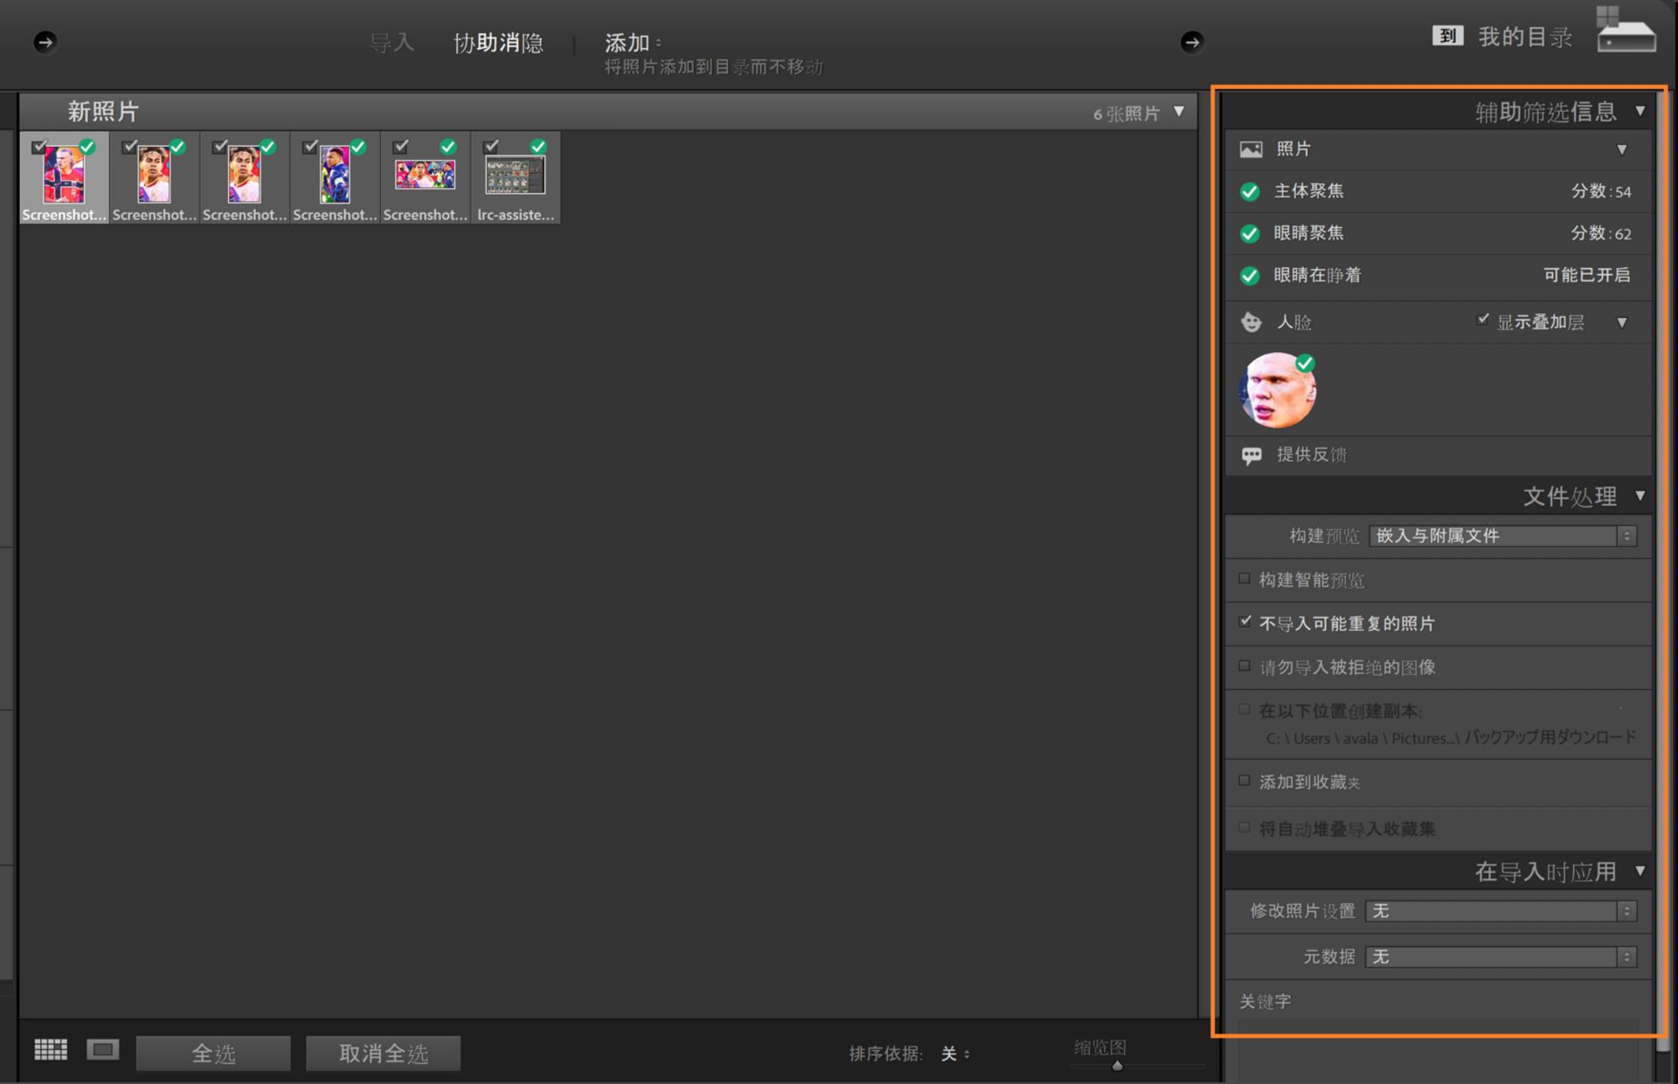Check 将自动堆叠导入收藏集 checkbox
The width and height of the screenshot is (1678, 1084).
1245,826
